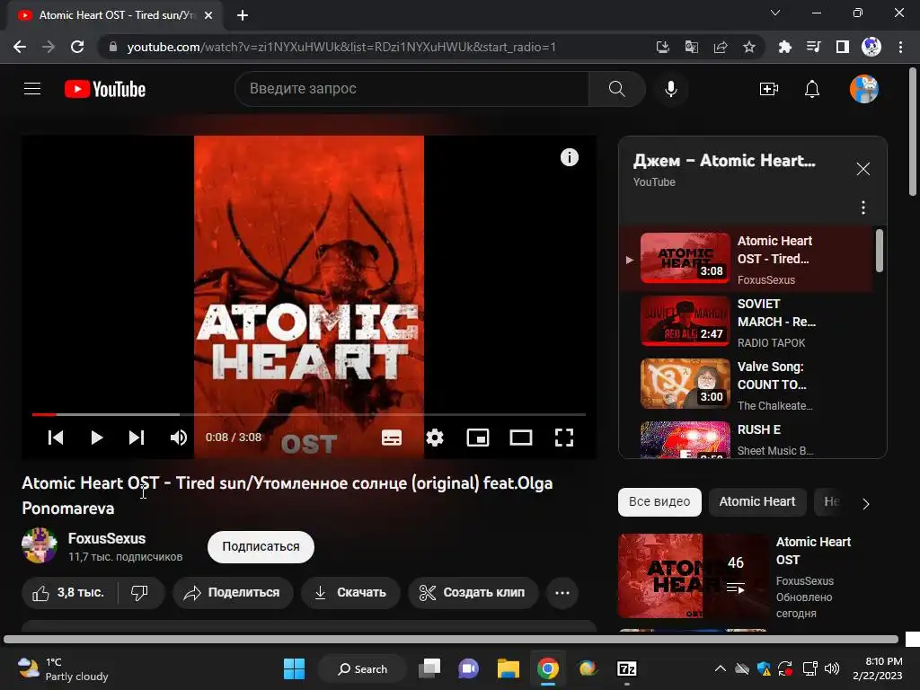This screenshot has height=690, width=920.
Task: Share this page icon in the address bar
Action: click(721, 47)
